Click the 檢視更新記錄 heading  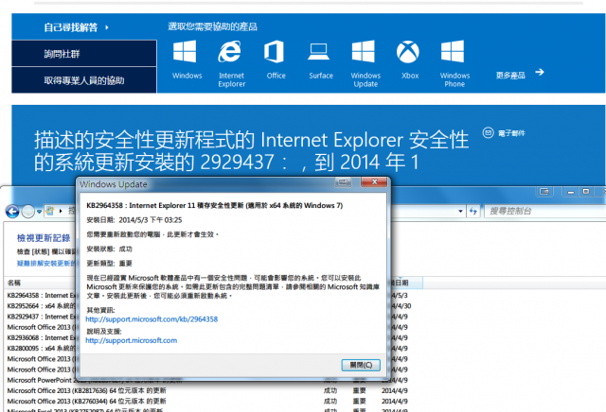pyautogui.click(x=44, y=237)
